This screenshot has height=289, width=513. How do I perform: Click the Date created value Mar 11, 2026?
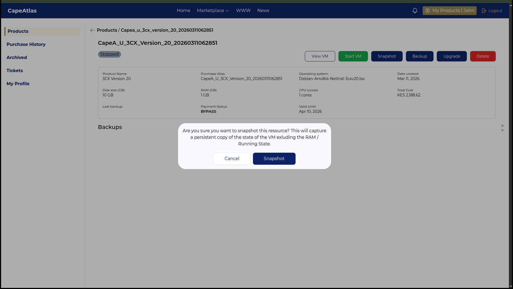(408, 79)
